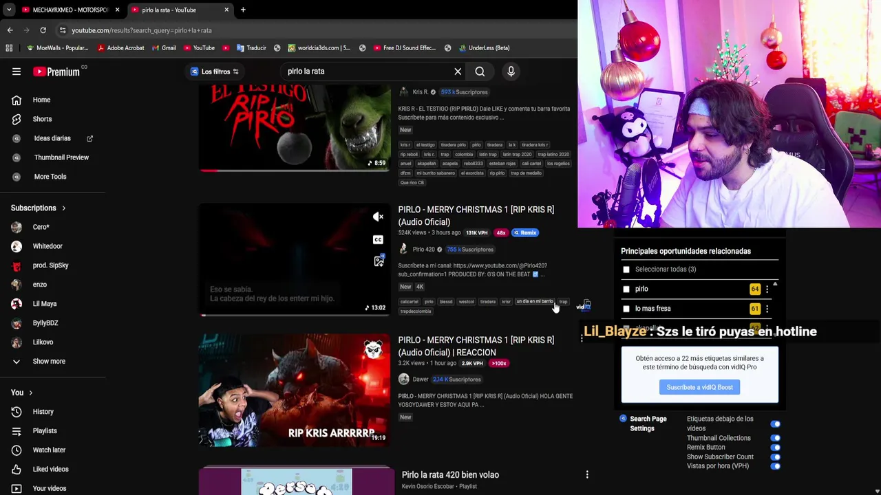
Task: Open the Chrome apps grid shortcut
Action: click(x=9, y=48)
